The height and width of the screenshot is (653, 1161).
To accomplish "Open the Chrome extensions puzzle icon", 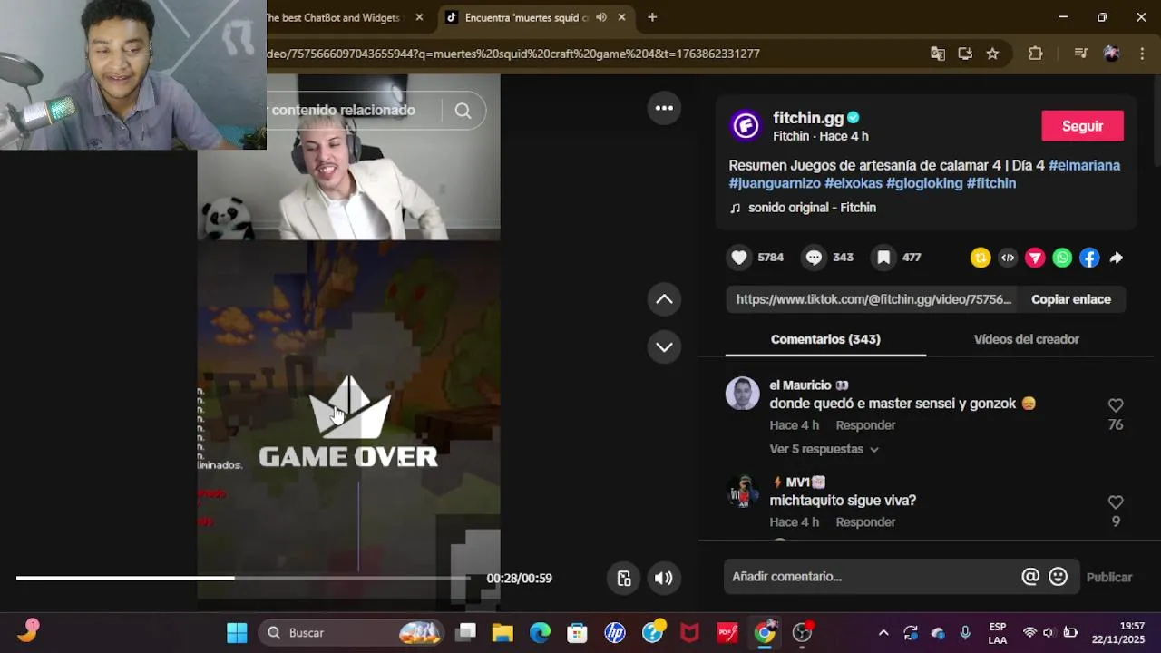I will point(1035,54).
